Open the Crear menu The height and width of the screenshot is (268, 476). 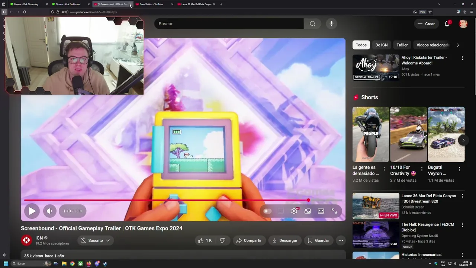tap(427, 24)
